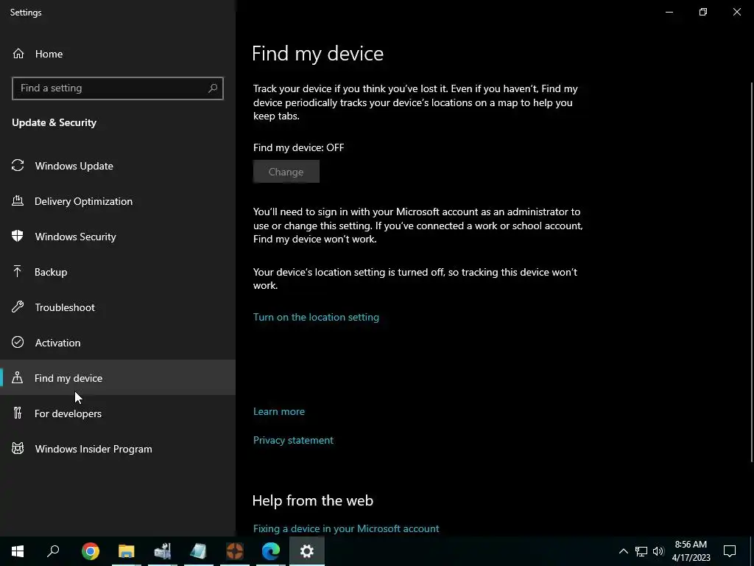Click the Windows Update refresh icon
This screenshot has height=566, width=754.
click(x=18, y=166)
